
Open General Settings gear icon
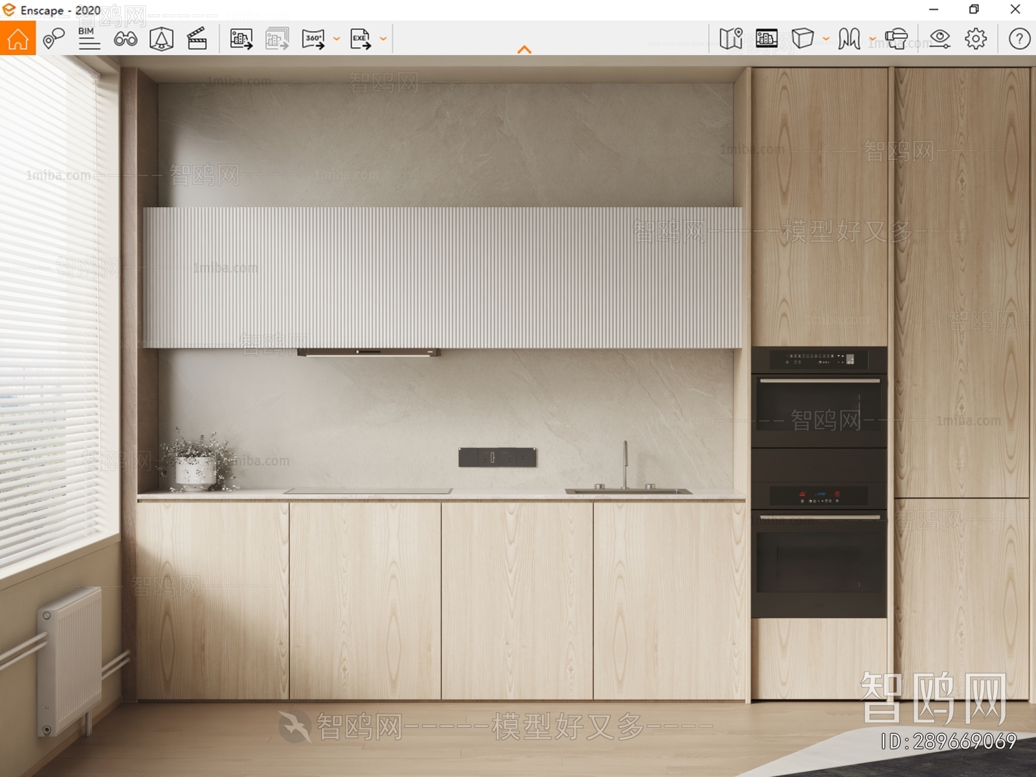tap(976, 39)
